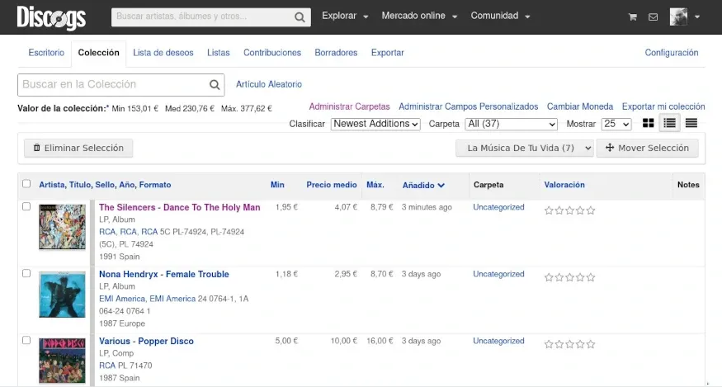Open The Silencers album cover thumbnail

[x=62, y=227]
